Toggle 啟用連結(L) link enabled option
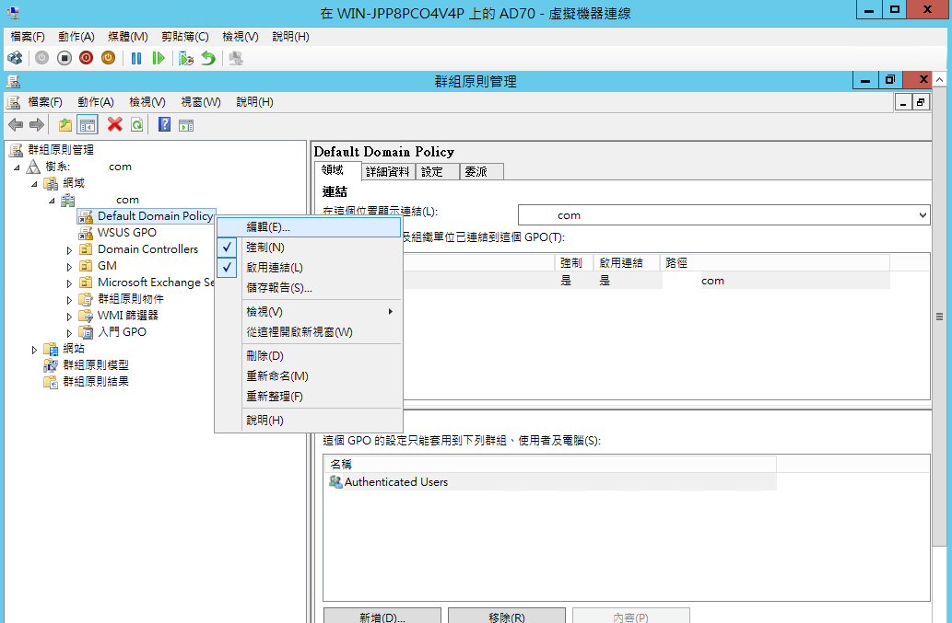 click(x=274, y=268)
